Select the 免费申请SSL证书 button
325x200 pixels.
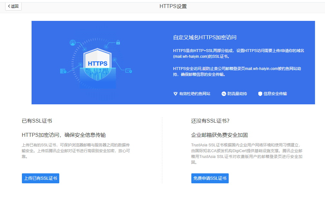(210, 178)
